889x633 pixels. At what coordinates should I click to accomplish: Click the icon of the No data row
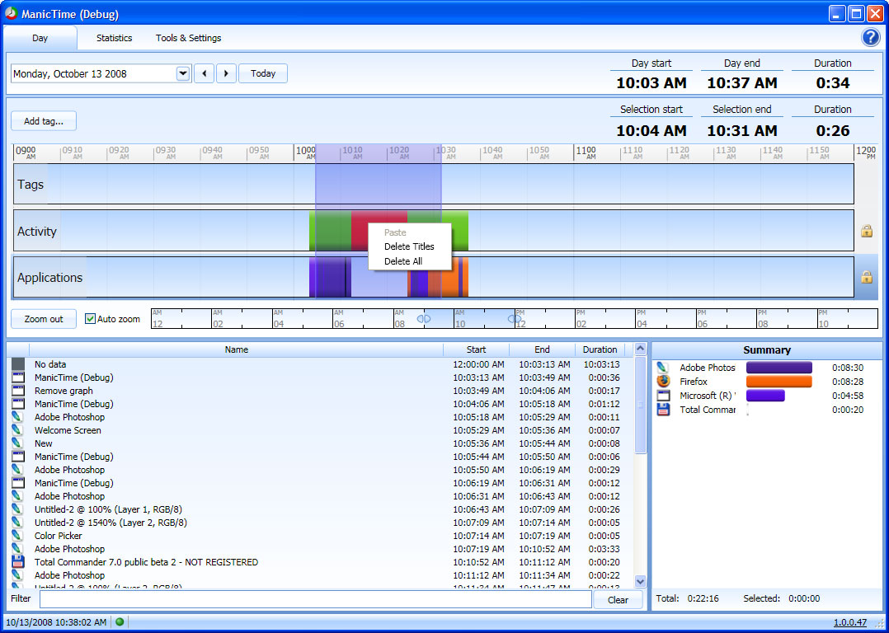pyautogui.click(x=18, y=364)
